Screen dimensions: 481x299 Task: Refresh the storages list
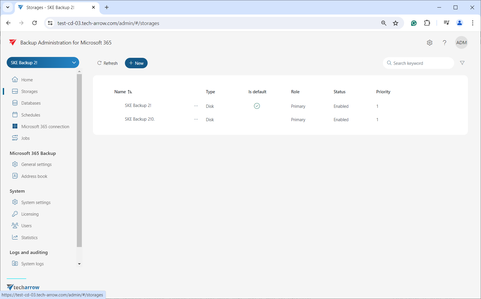[107, 63]
